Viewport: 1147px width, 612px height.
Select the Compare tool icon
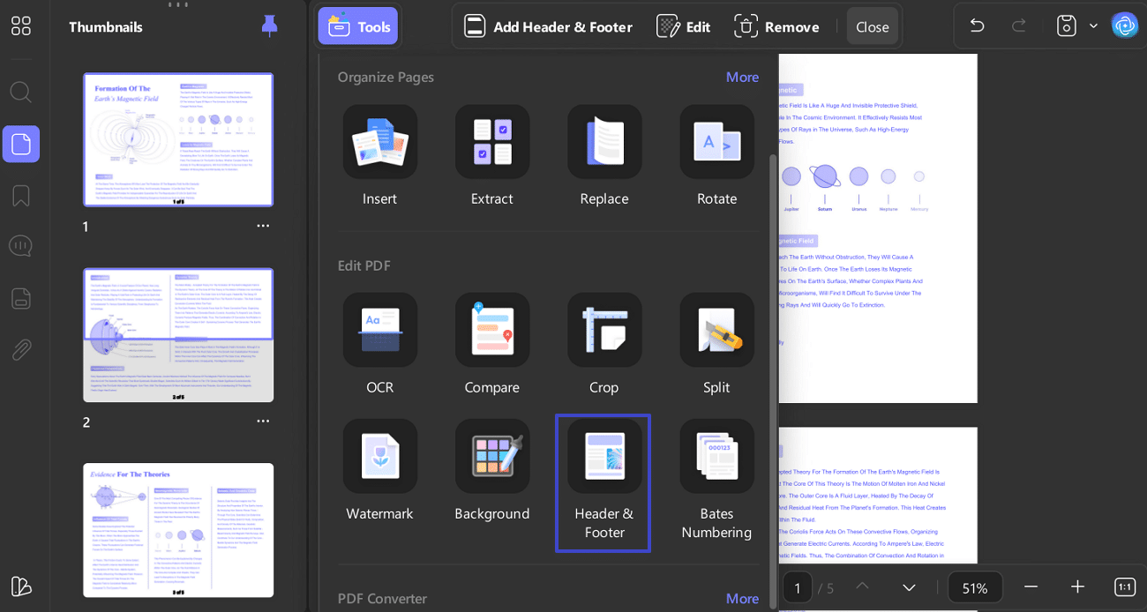[x=491, y=331]
